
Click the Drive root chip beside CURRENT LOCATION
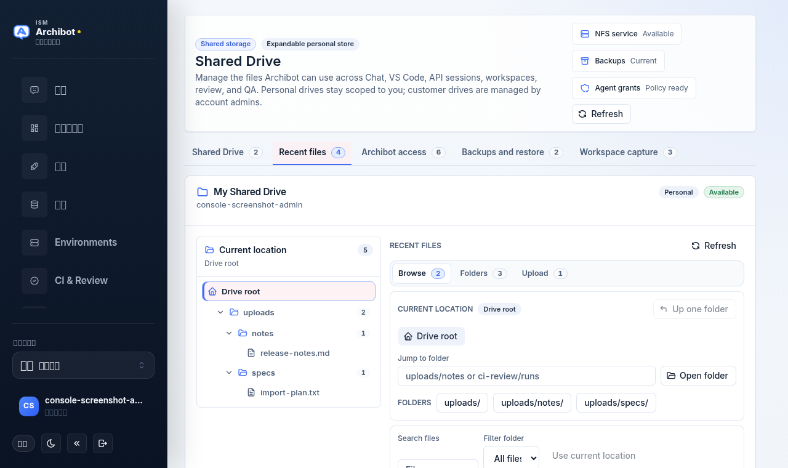coord(499,309)
